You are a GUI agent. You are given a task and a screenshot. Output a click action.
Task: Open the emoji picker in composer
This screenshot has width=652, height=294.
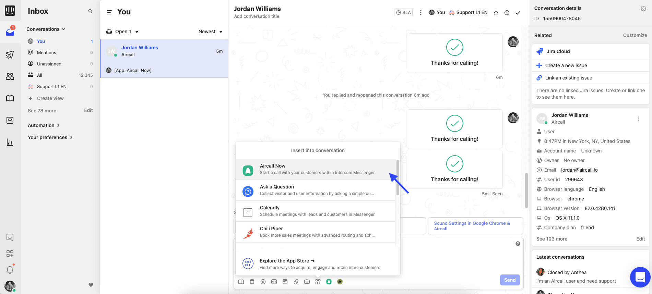tap(263, 282)
